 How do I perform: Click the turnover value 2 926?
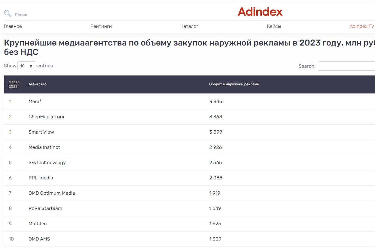coord(216,147)
